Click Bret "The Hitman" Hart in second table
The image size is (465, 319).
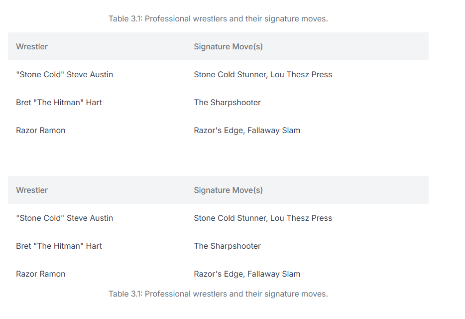click(x=59, y=246)
